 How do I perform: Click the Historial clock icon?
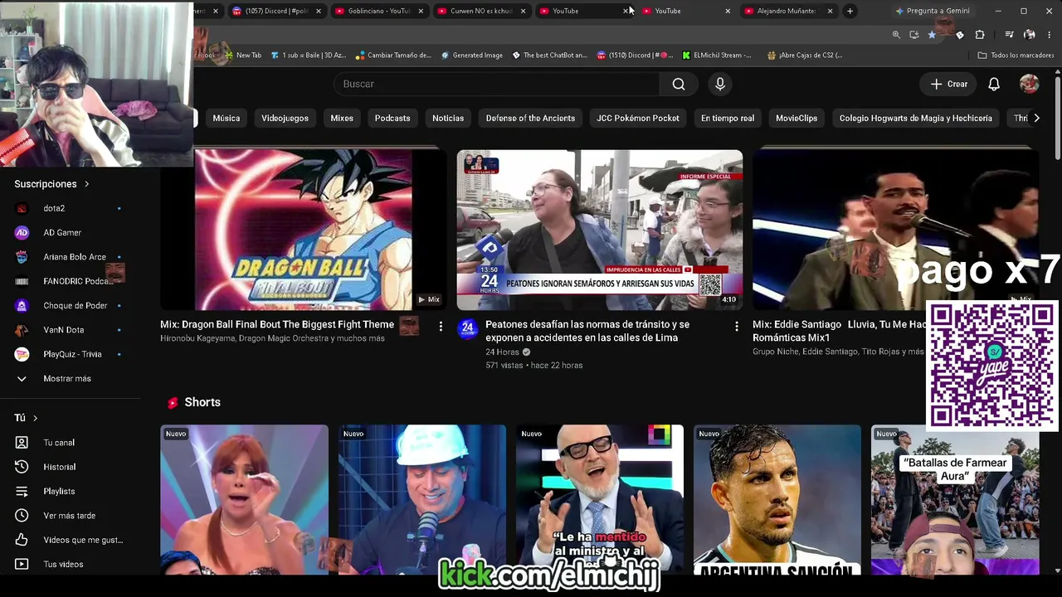pyautogui.click(x=22, y=467)
